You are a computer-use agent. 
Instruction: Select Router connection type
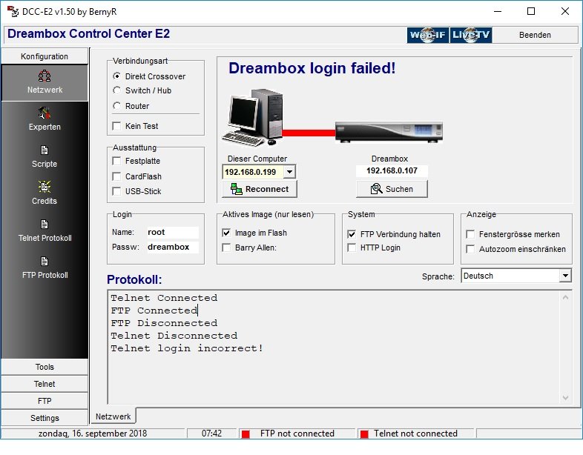tap(116, 106)
